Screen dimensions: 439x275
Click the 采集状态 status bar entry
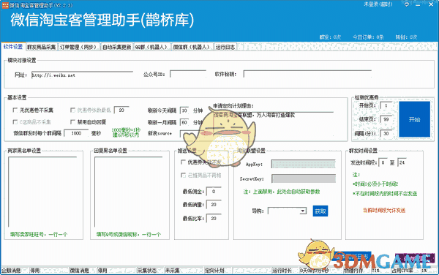147,271
